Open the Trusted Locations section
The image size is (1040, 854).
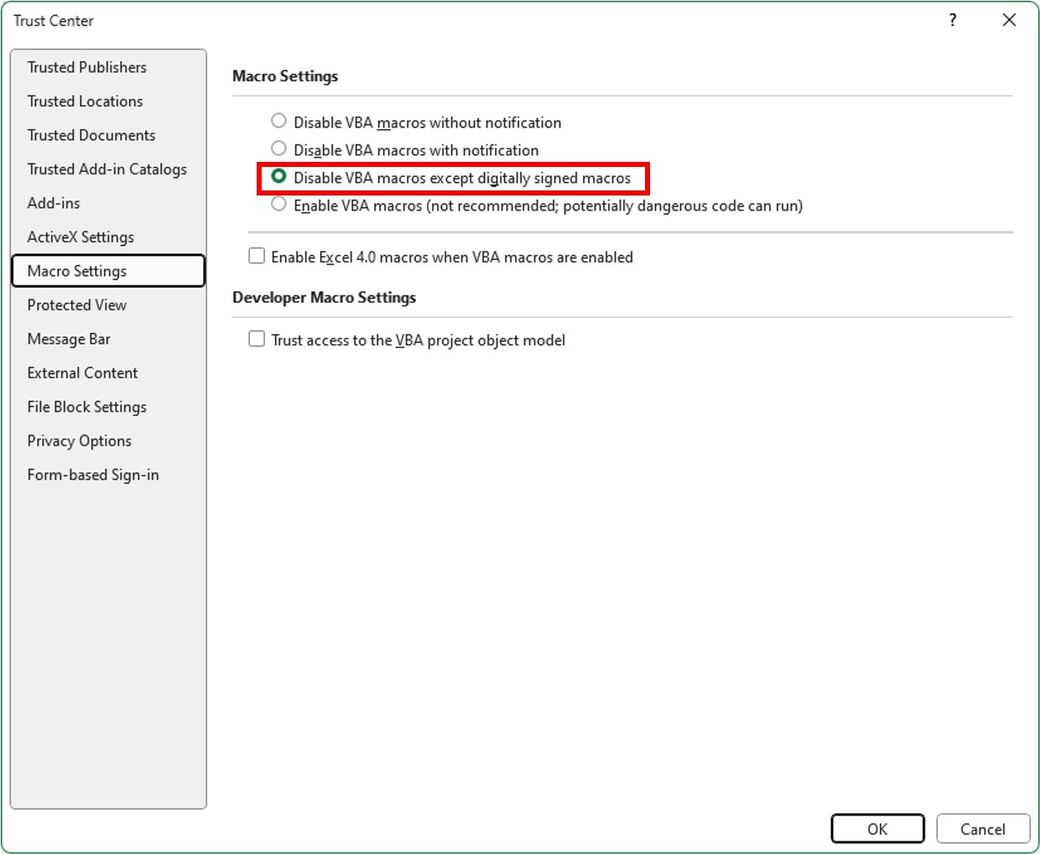[85, 101]
